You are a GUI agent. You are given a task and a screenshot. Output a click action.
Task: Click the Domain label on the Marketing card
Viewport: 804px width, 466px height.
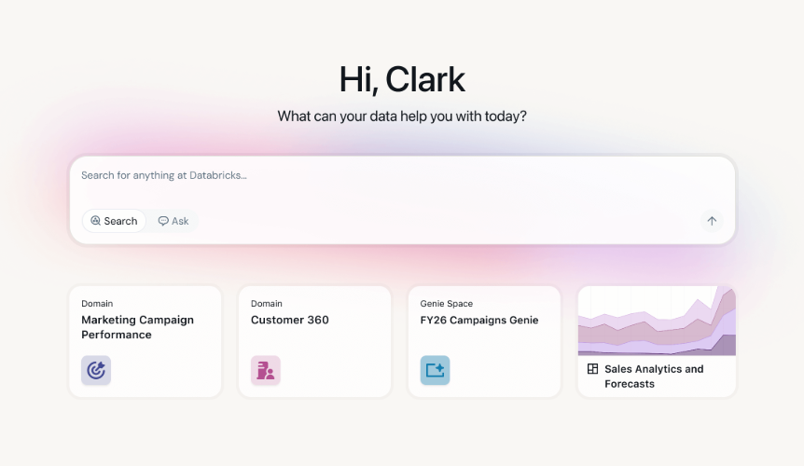97,304
